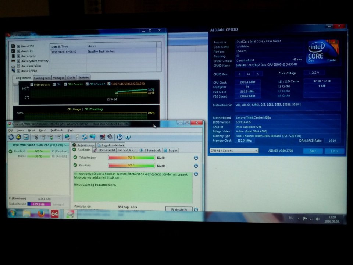
Task: Uncheck the Stress FPU checkbox
Action: point(18,51)
